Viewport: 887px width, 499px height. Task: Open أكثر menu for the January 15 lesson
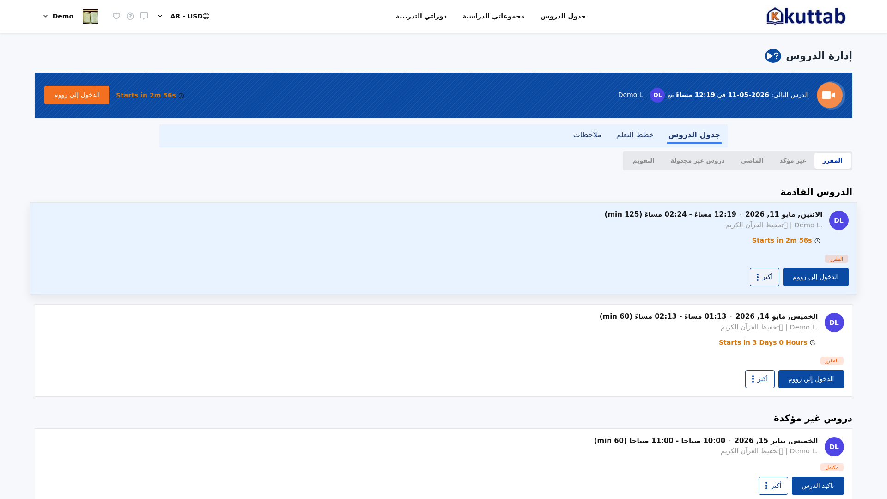tap(773, 486)
